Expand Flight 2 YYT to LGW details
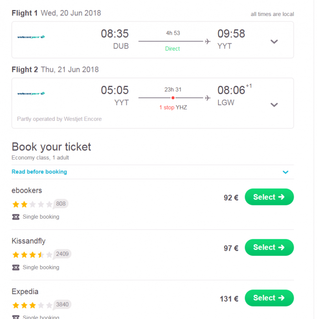317x319 pixels. 274,104
